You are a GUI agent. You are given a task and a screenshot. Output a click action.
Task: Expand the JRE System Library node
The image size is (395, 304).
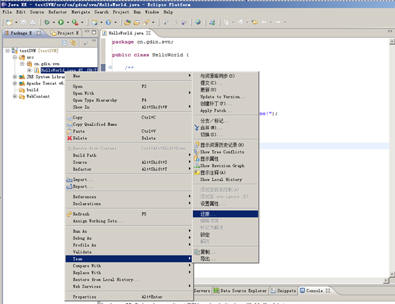tap(15, 77)
